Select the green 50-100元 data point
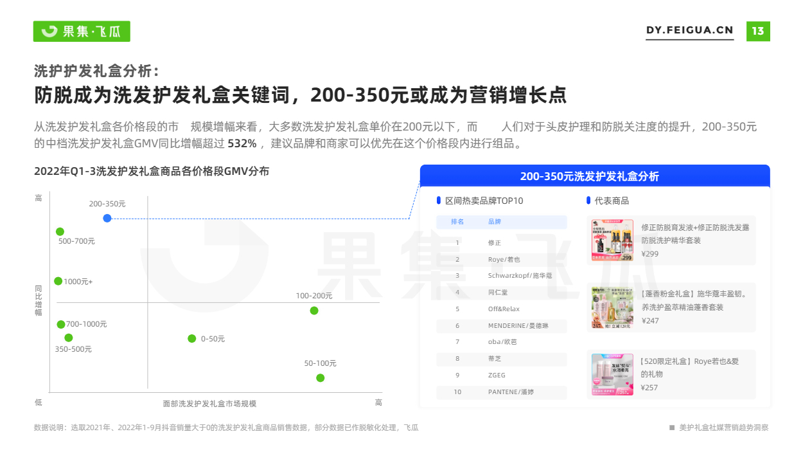 pos(321,378)
